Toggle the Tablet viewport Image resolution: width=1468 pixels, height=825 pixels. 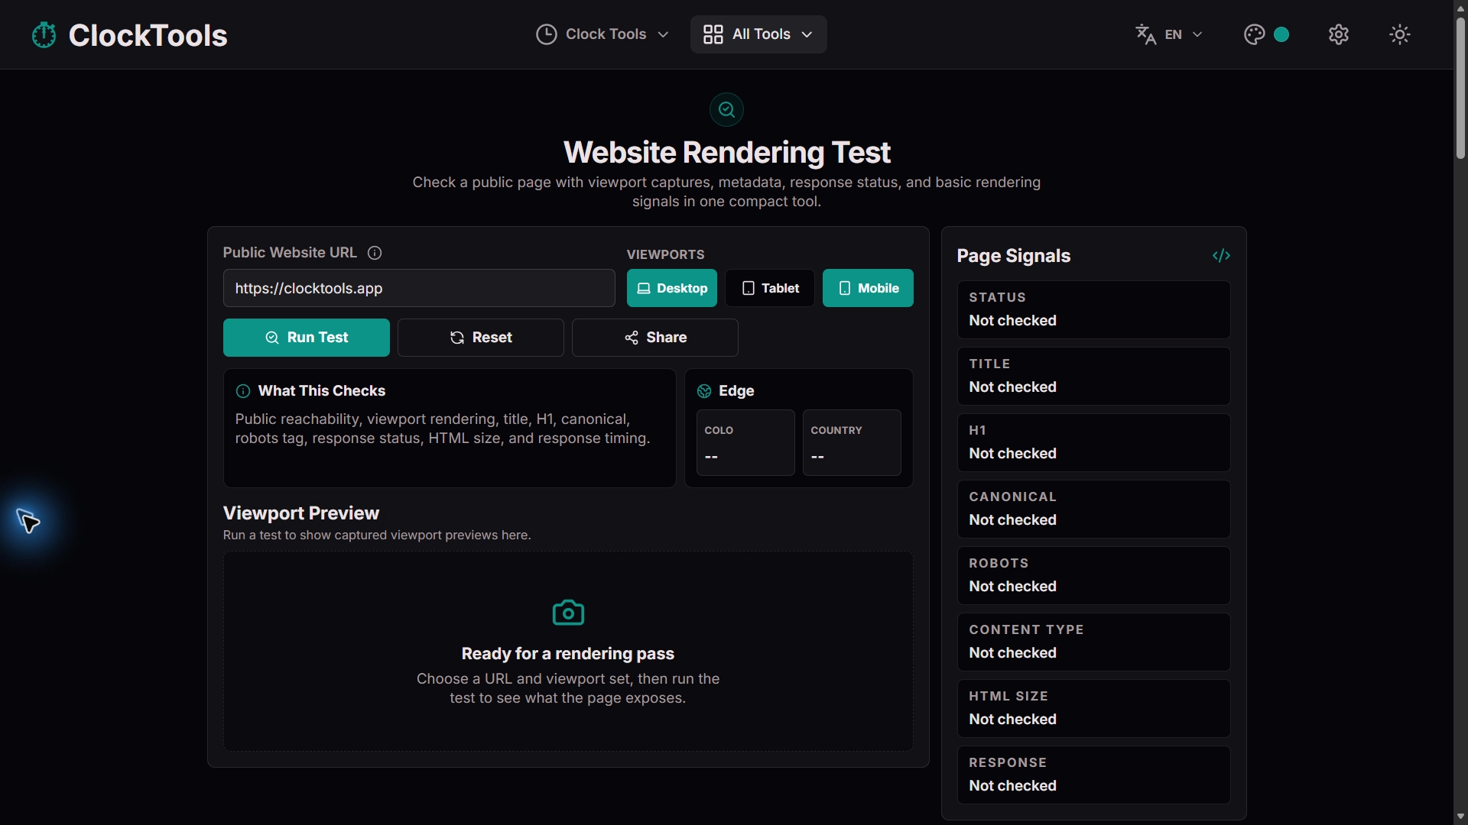coord(770,288)
